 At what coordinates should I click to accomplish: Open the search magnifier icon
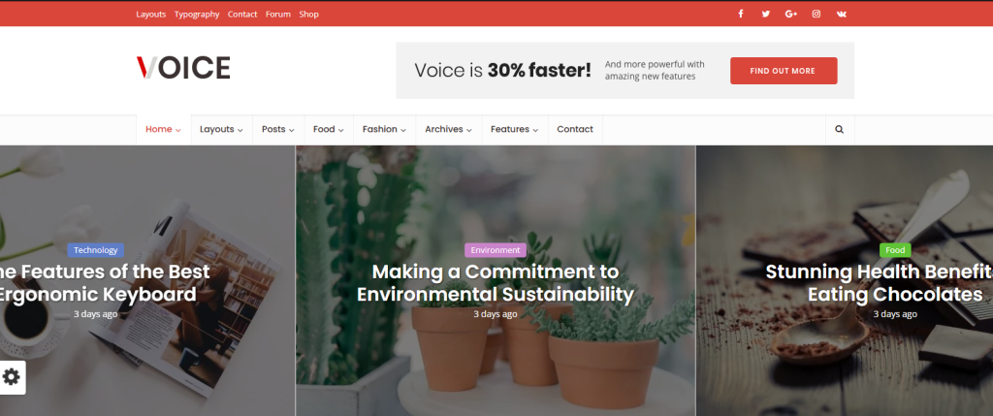(x=839, y=129)
